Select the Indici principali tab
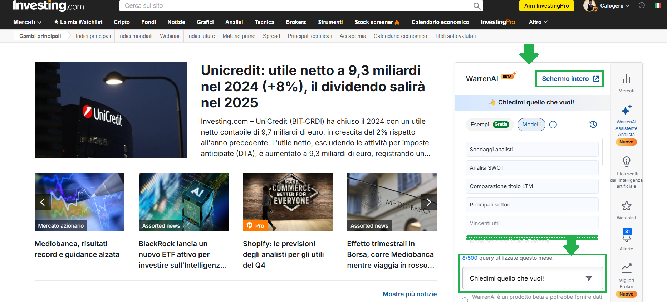This screenshot has height=302, width=667. pos(93,36)
